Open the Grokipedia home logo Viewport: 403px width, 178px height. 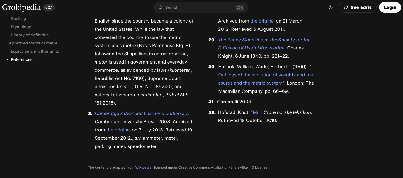pos(21,7)
